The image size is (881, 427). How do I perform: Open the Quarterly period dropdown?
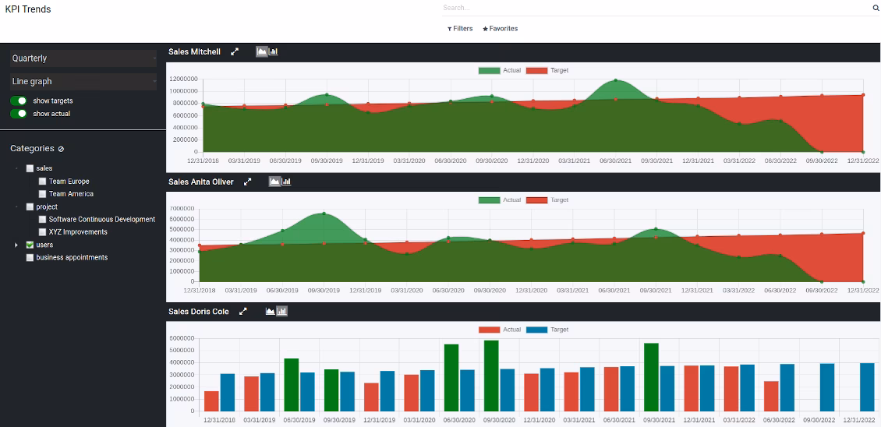(83, 58)
